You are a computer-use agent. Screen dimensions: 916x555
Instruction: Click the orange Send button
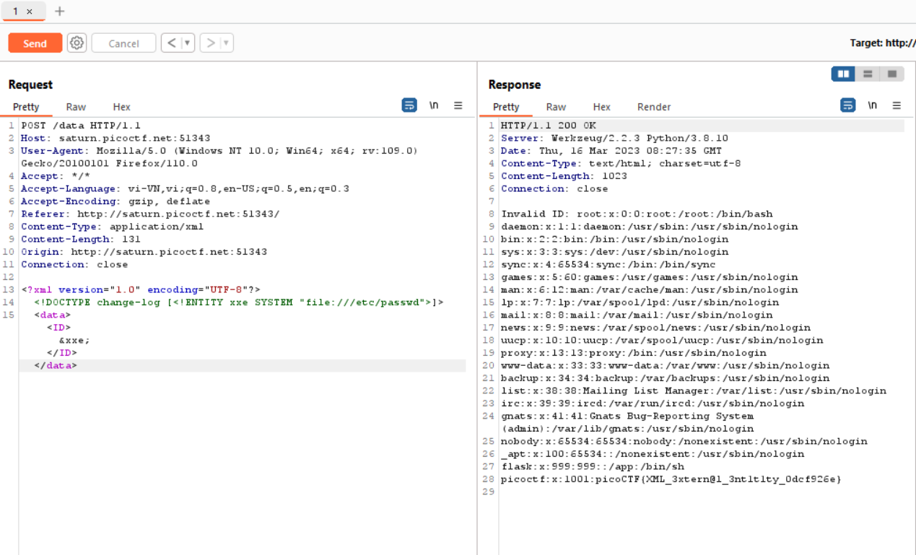[35, 43]
